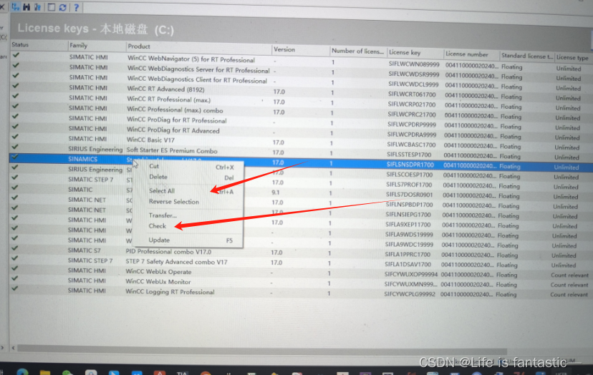Select WinCC ProDiag for RT Advanced
Viewport: 593px width, 375px height.
173,130
